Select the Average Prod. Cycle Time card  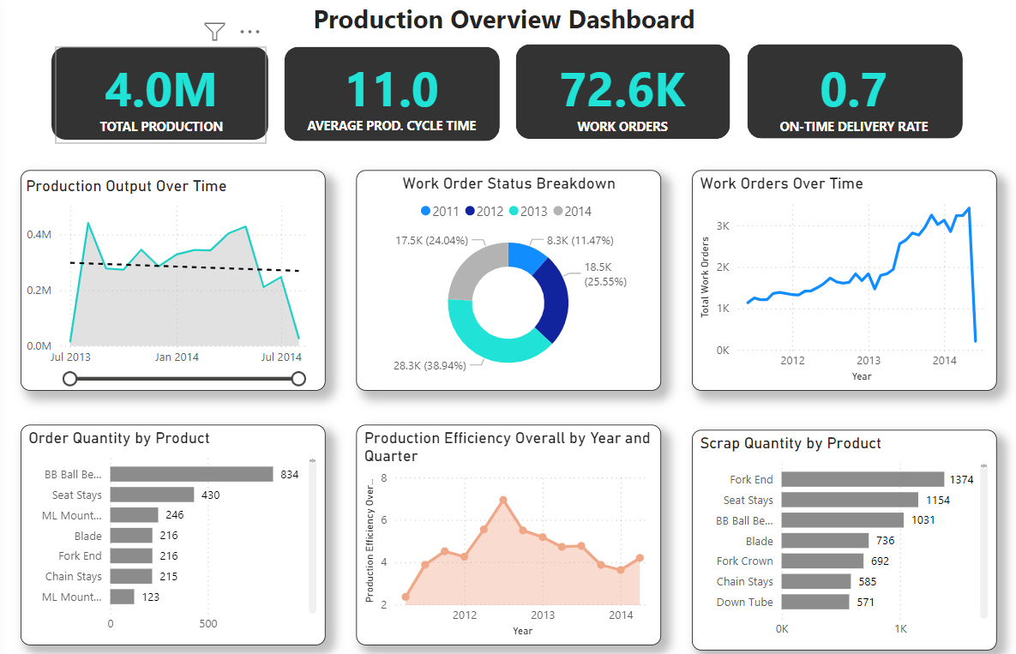tap(391, 91)
